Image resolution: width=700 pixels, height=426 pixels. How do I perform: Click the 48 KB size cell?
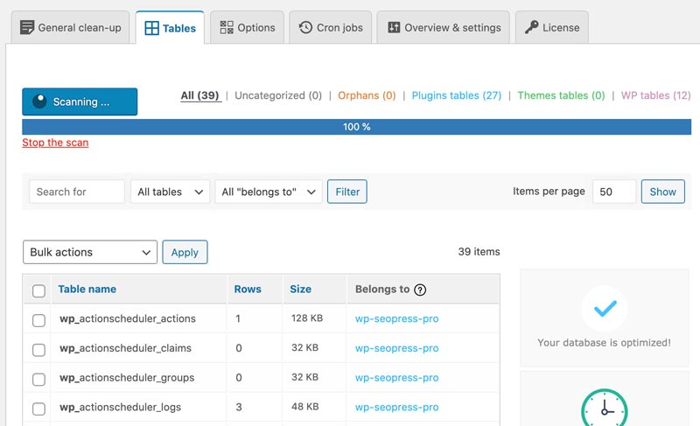[x=304, y=407]
